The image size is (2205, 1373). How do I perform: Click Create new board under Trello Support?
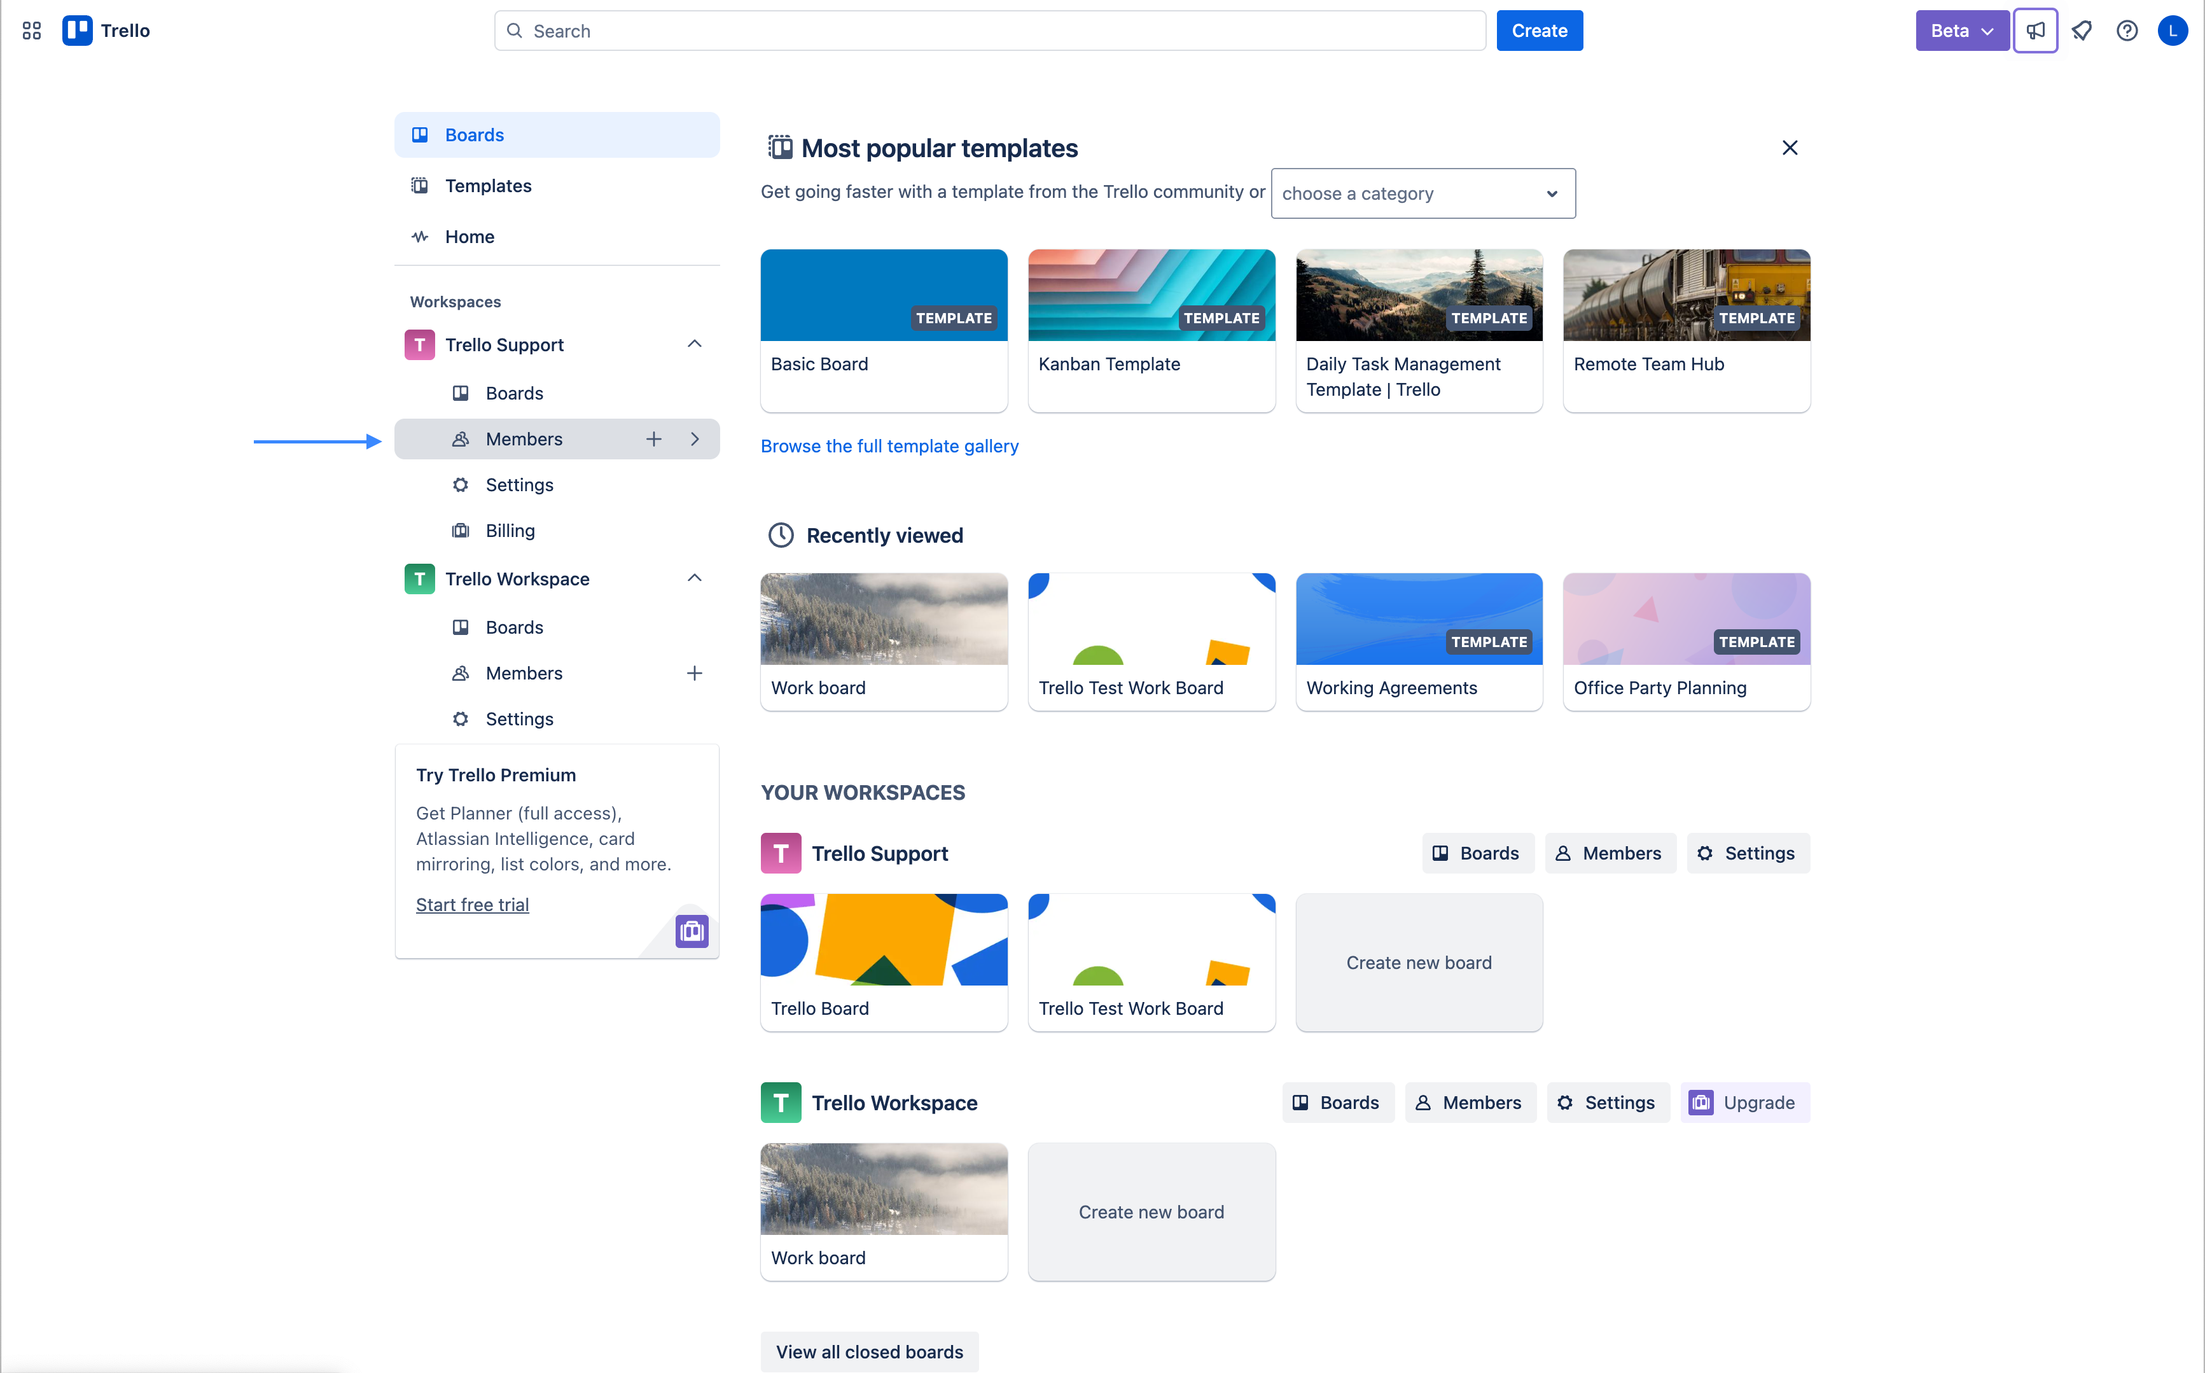coord(1419,963)
